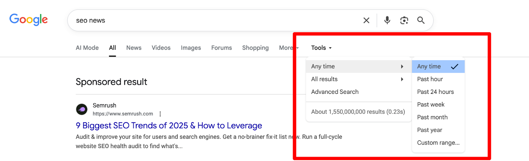Click the Google logo

28,20
